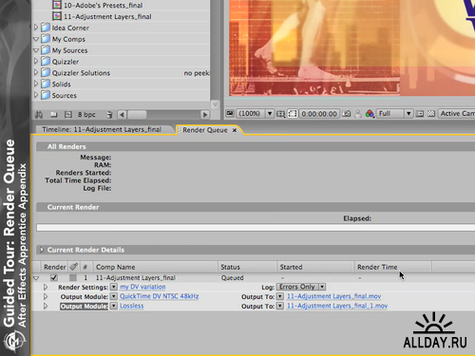The image size is (475, 356).
Task: Click the RGB show channel icon
Action: pyautogui.click(x=370, y=113)
